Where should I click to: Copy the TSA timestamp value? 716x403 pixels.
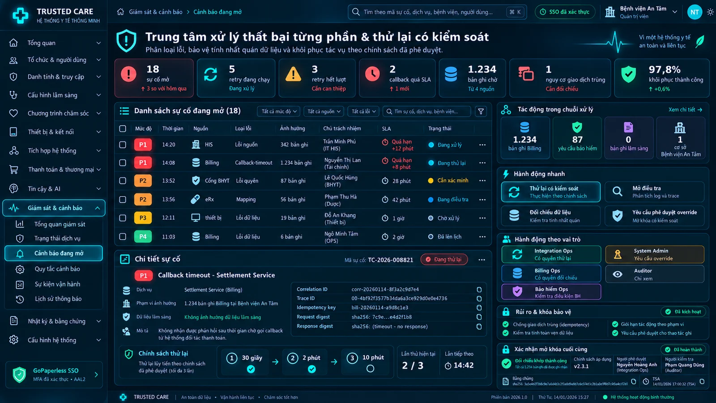point(702,382)
